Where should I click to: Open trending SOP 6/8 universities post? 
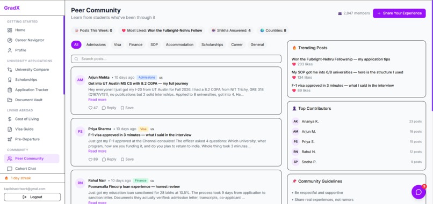348,72
